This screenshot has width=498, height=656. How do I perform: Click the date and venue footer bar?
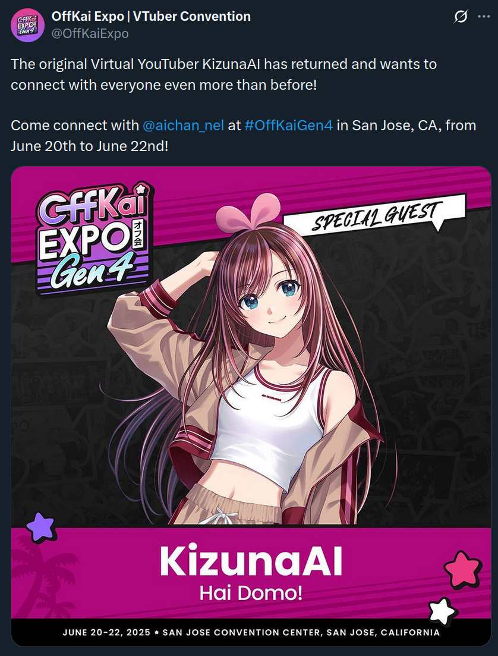(251, 632)
